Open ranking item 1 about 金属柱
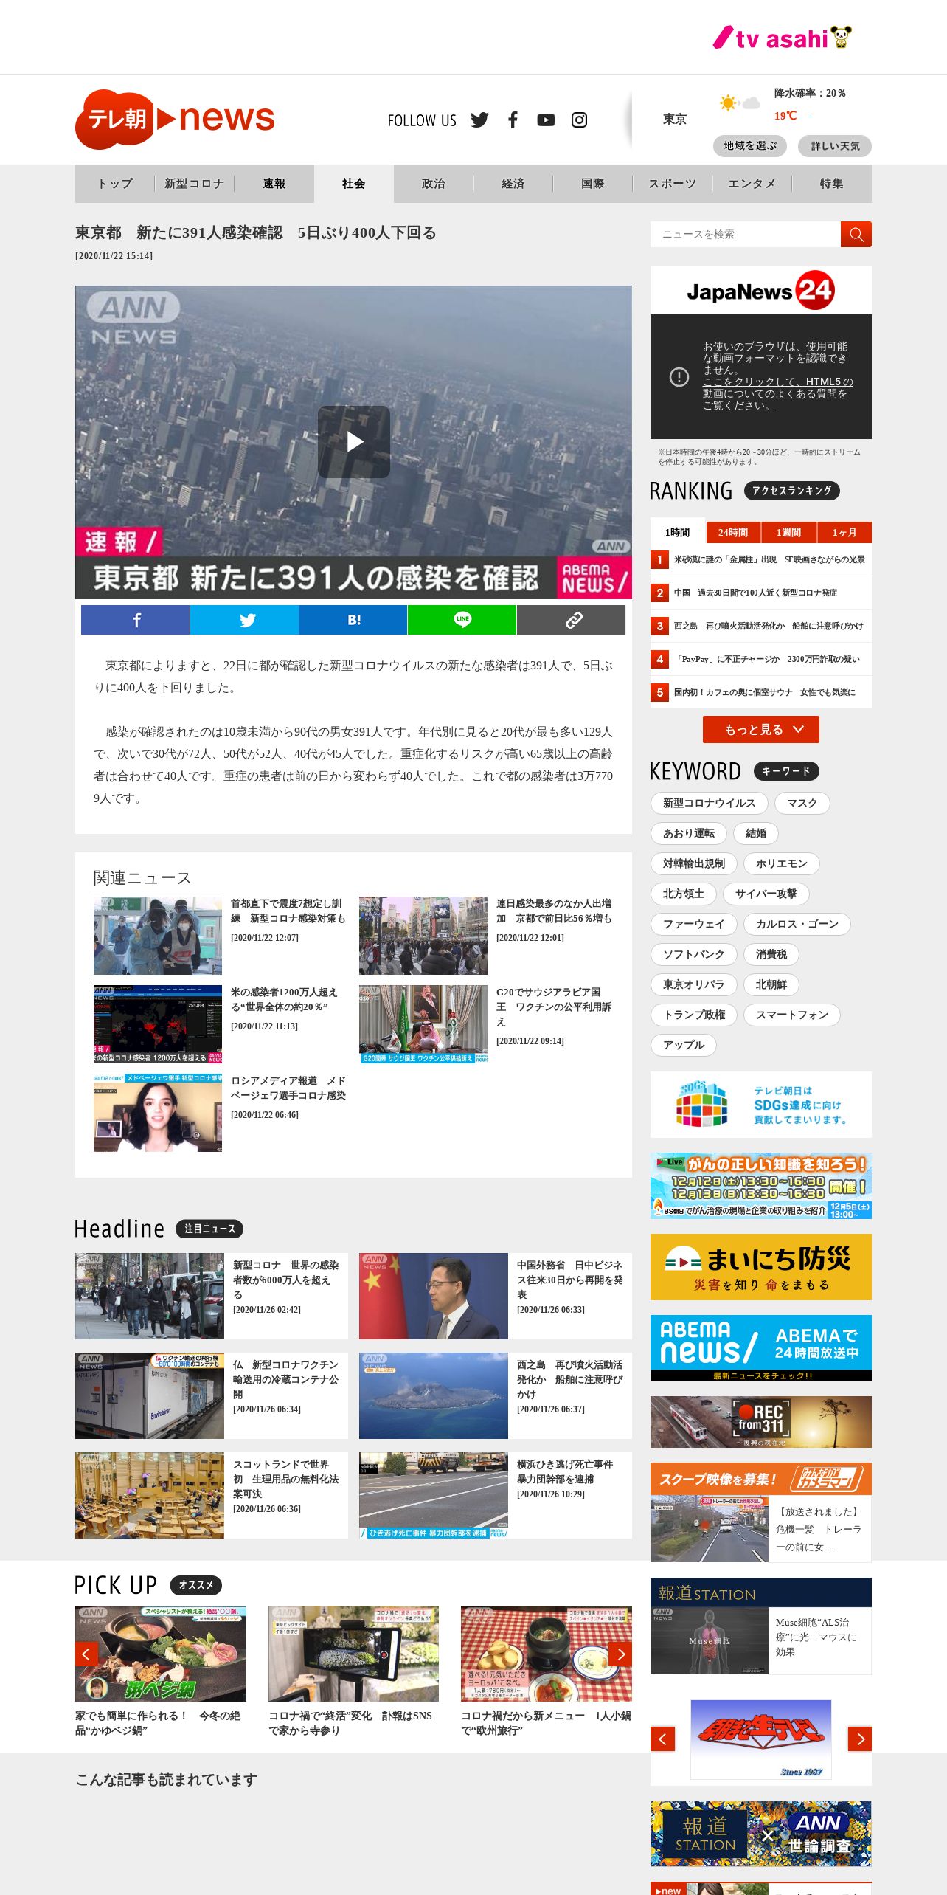The height and width of the screenshot is (1895, 947). click(x=761, y=559)
